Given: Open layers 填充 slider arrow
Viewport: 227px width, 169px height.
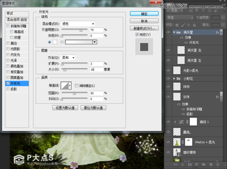Looking at the screenshot, I should coord(223,25).
